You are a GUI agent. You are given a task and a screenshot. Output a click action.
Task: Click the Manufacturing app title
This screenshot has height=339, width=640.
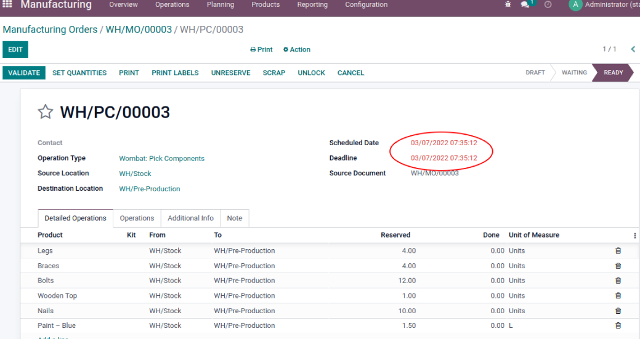(56, 4)
